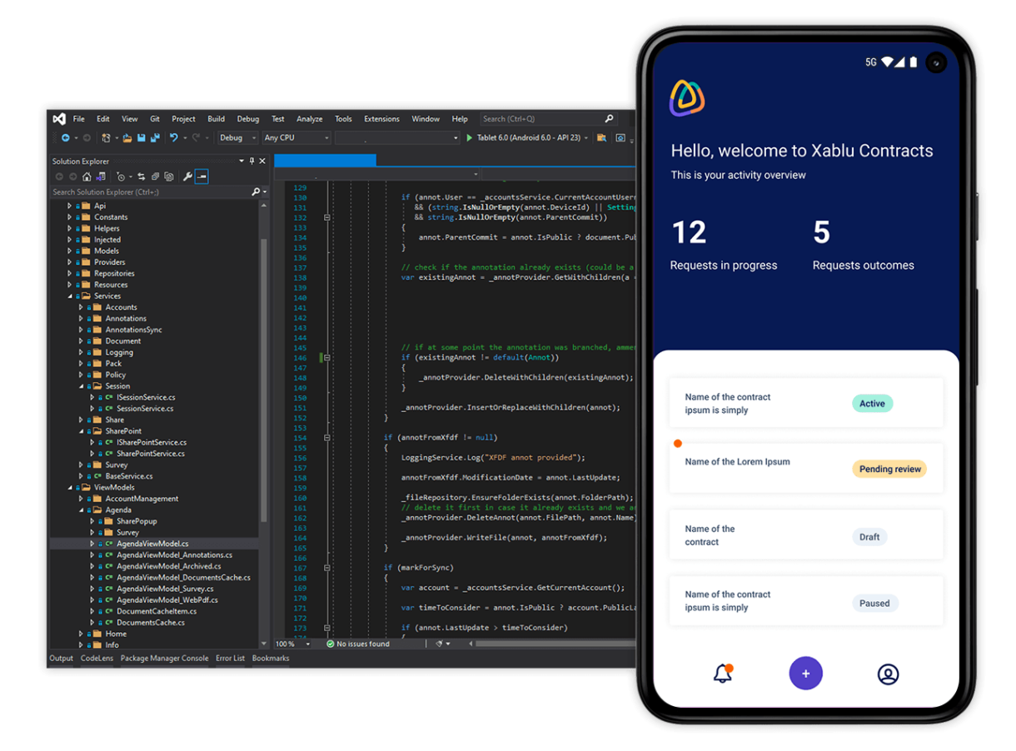Click the New Project toolbar icon

pyautogui.click(x=107, y=137)
